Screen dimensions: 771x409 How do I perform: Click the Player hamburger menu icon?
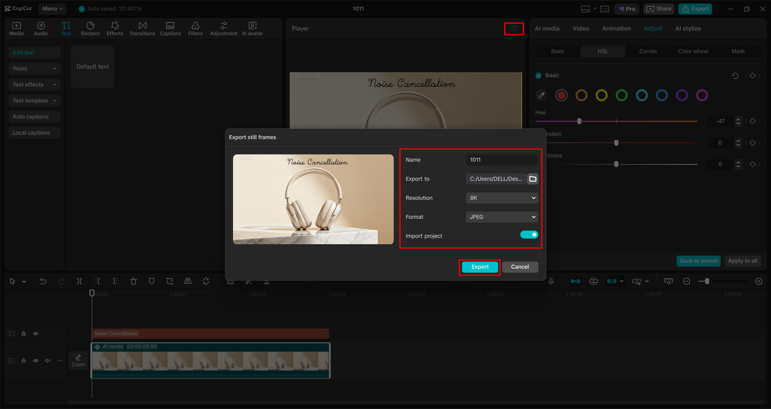514,28
